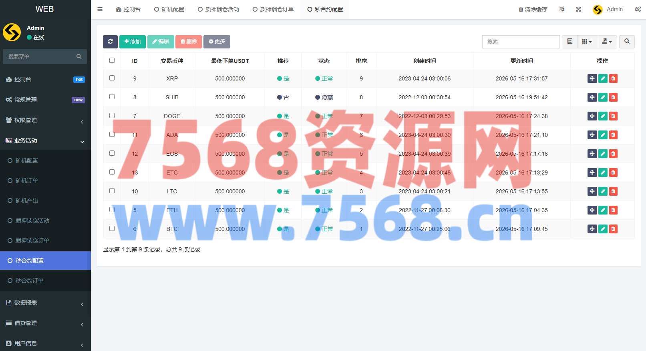Expand 借贷管理 sidebar menu
The image size is (646, 351).
(45, 323)
